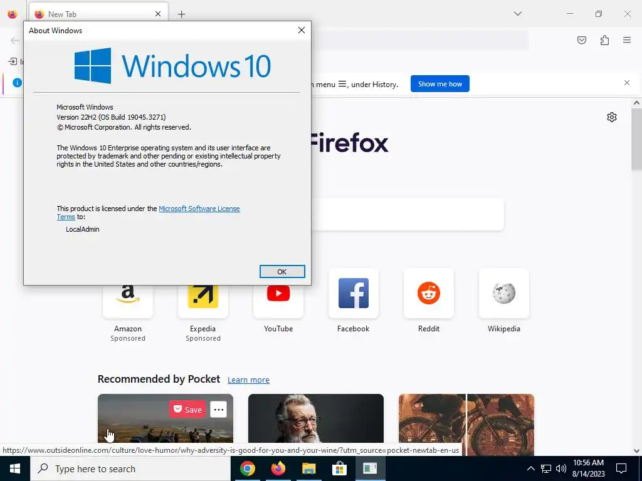This screenshot has width=642, height=481.
Task: Open the bicycle Pocket story card
Action: [466, 425]
